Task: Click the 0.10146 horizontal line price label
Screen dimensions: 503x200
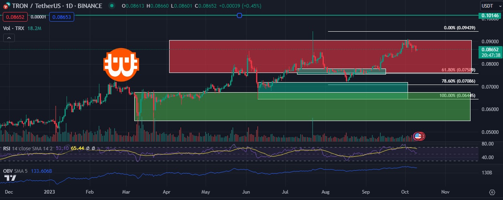Action: tap(490, 16)
